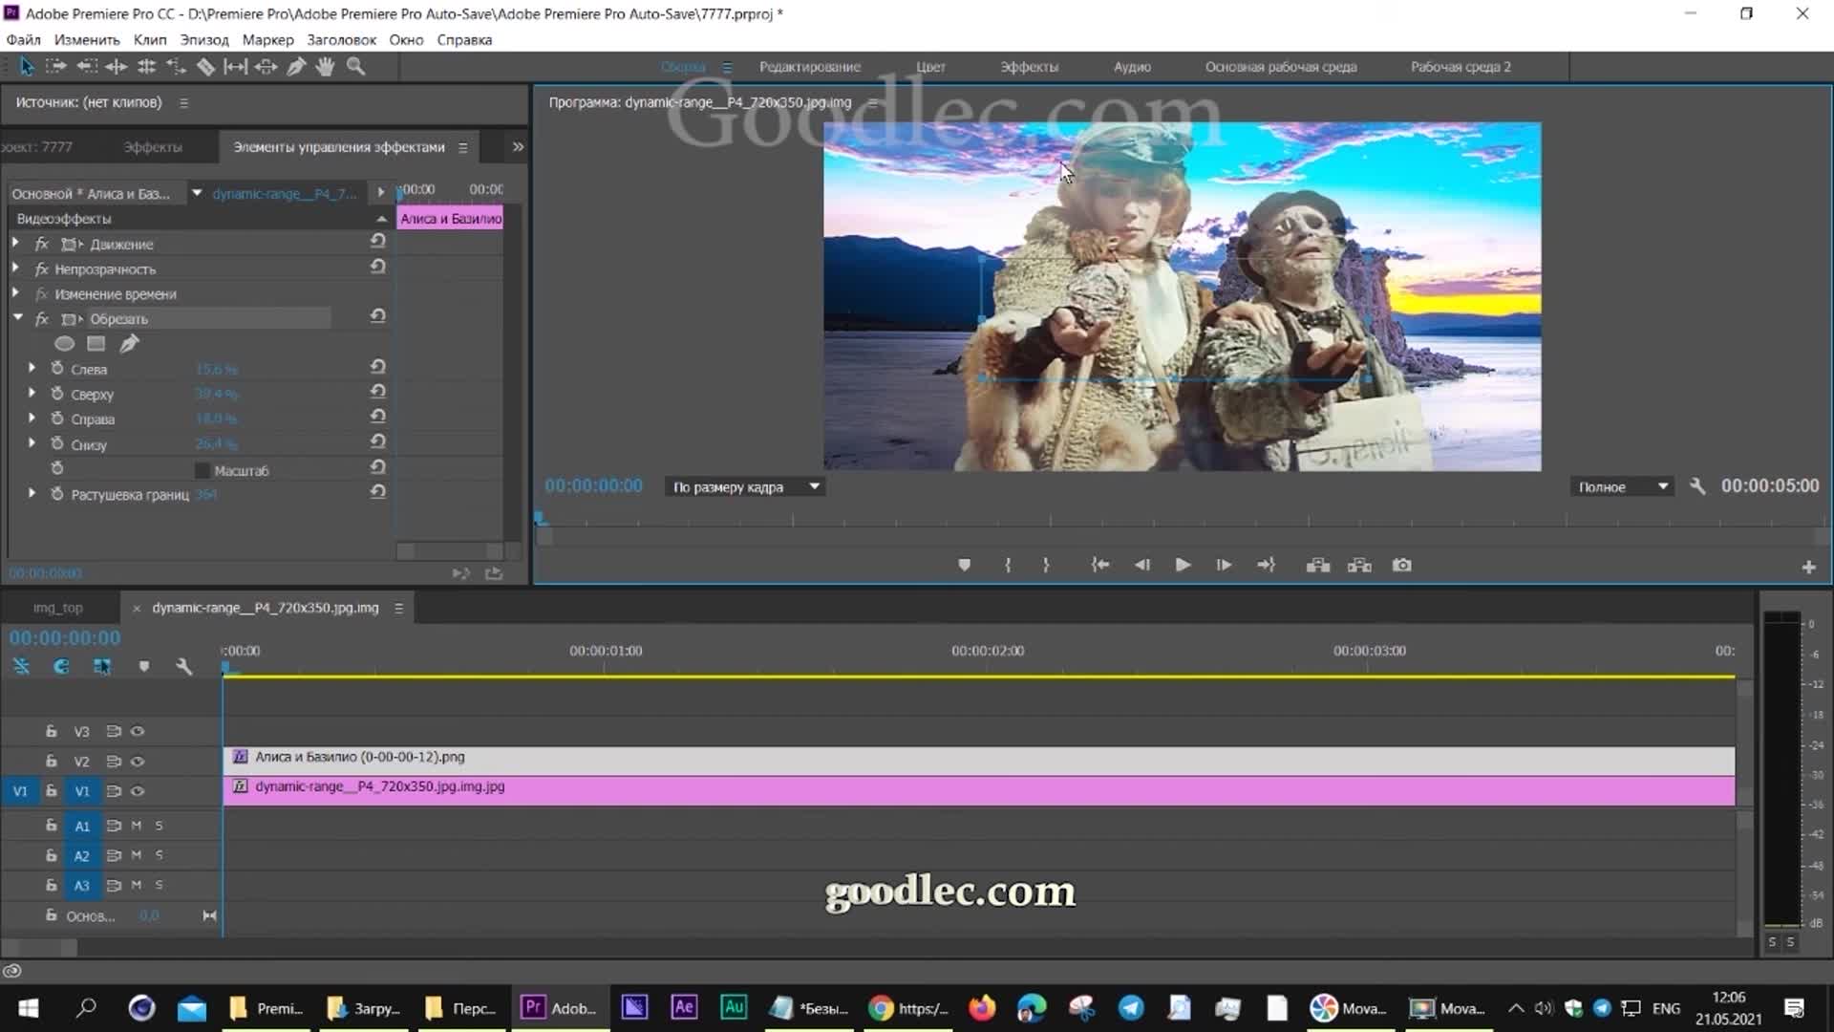This screenshot has height=1032, width=1834.
Task: Open Program monitor settings wrench
Action: (1697, 486)
